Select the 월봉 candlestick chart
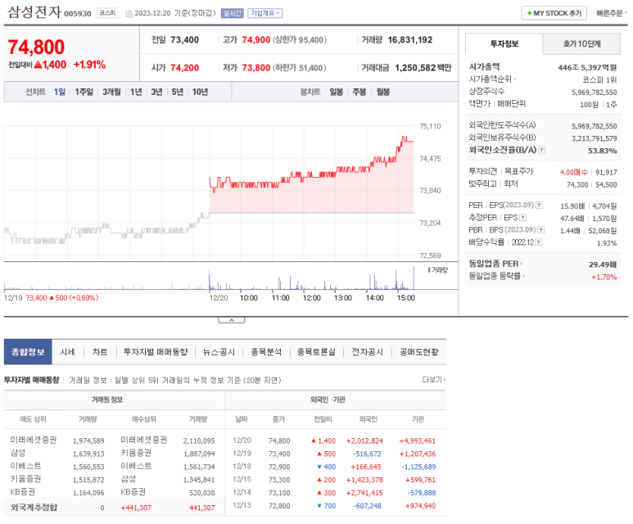The height and width of the screenshot is (524, 633). click(x=383, y=92)
